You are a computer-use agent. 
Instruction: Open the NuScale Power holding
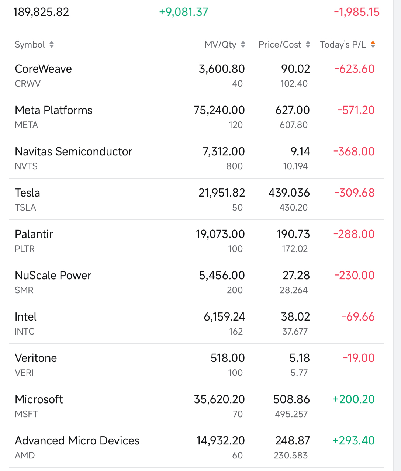(x=53, y=276)
